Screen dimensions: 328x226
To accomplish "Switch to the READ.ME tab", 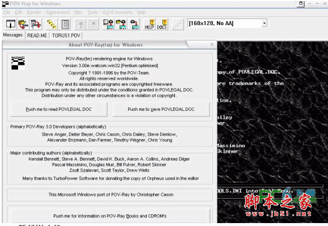I will pyautogui.click(x=37, y=36).
